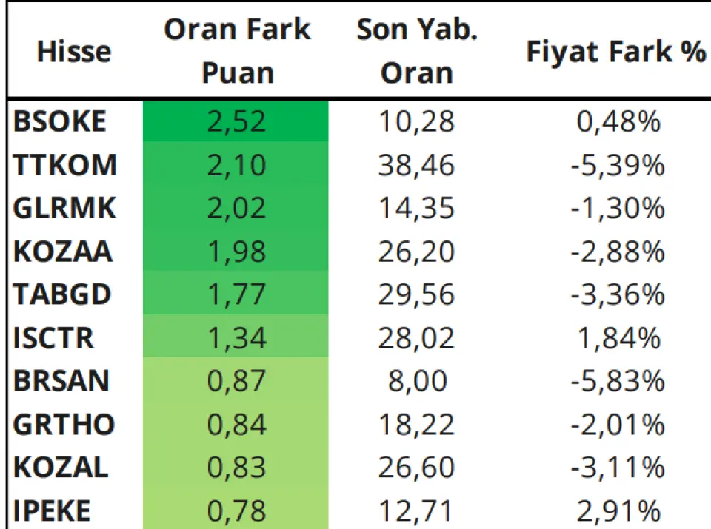Click the ISCTR stock name
711x529 pixels.
tap(53, 338)
